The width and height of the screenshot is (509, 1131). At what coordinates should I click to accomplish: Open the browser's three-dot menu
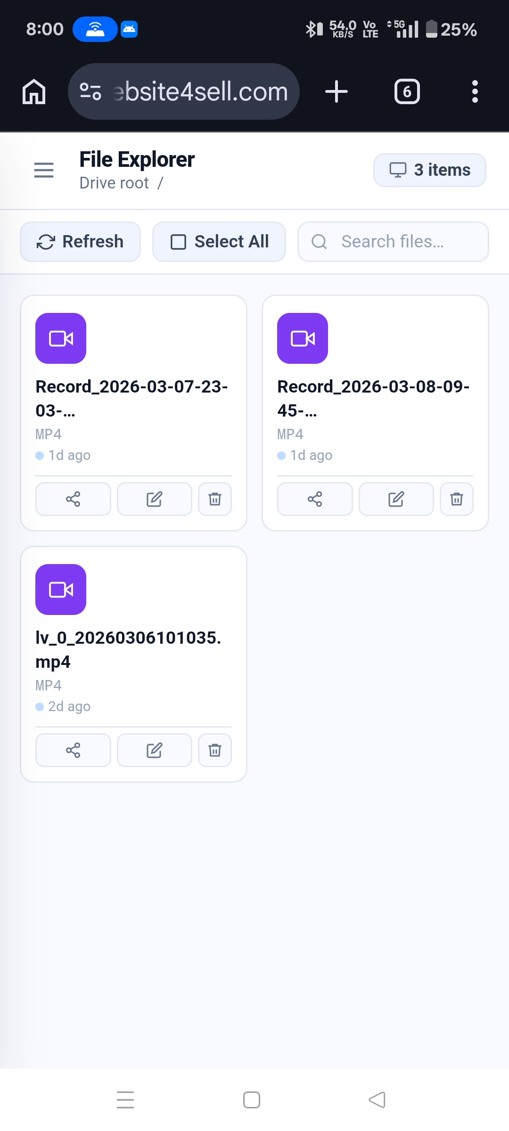[x=475, y=91]
